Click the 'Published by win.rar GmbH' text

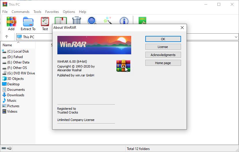pyautogui.click(x=76, y=75)
